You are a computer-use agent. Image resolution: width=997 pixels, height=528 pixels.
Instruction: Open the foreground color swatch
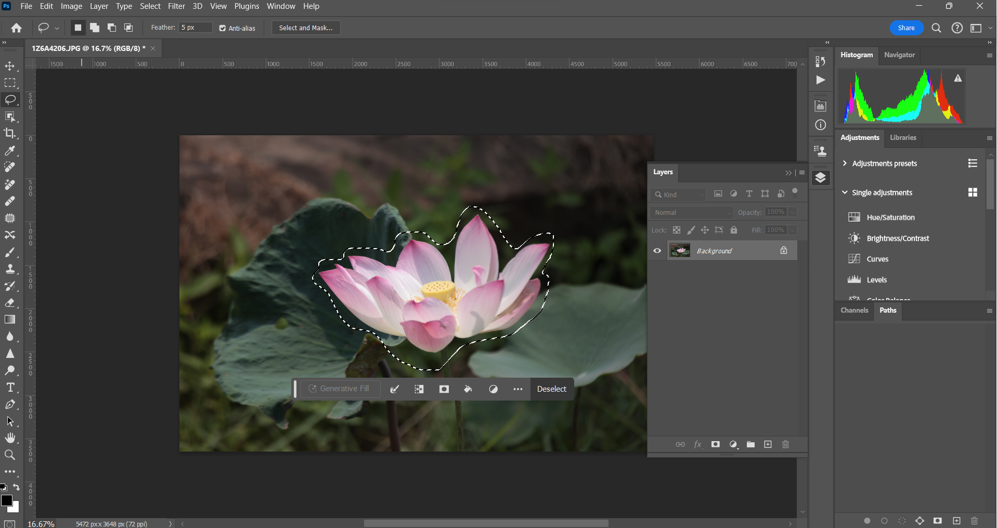pos(7,501)
